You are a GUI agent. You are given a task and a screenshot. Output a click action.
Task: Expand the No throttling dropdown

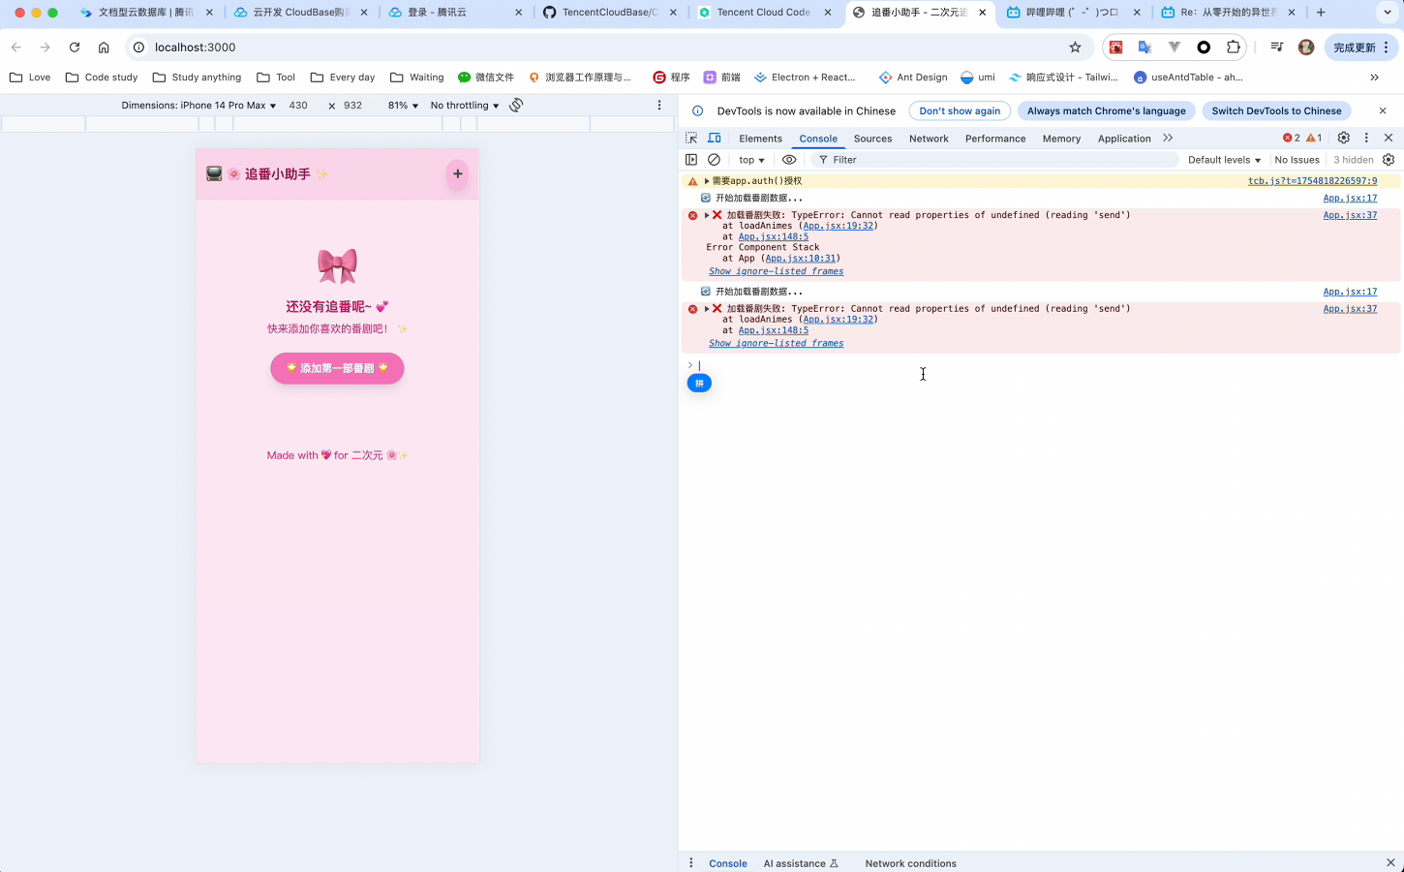465,106
